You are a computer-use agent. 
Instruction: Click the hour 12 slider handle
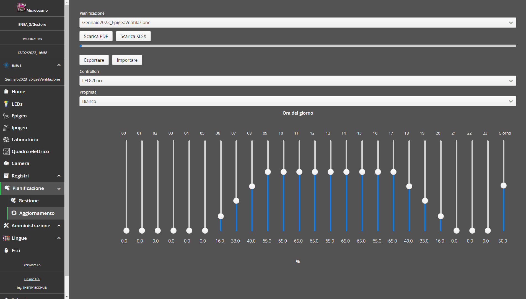point(315,172)
